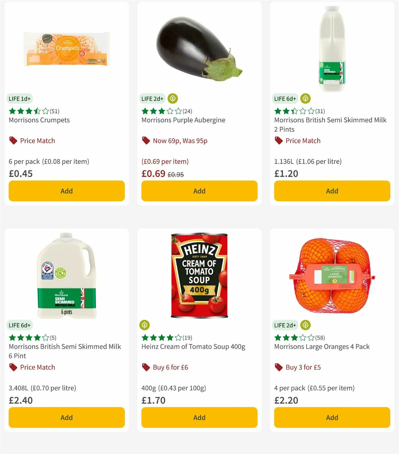399x454 pixels.
Task: Add the Purple Aubergine to basket
Action: (x=199, y=191)
